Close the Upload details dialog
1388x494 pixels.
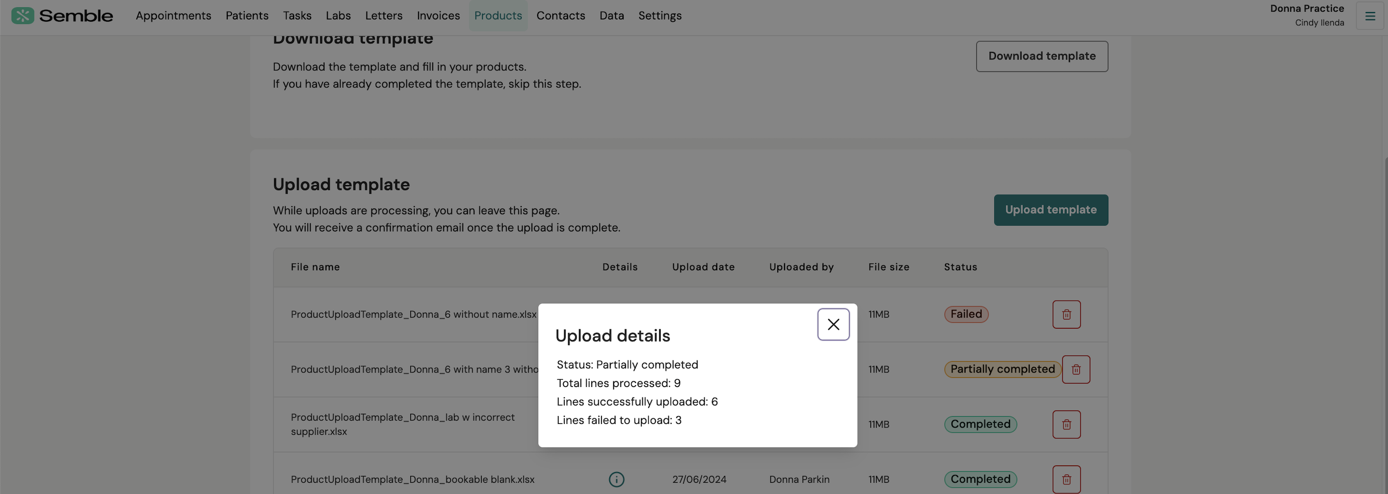(x=833, y=324)
